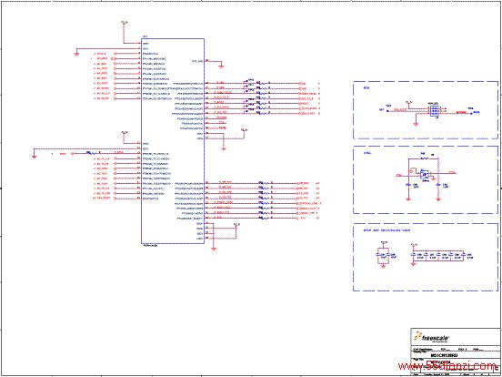
Task: Click the ground symbol at far left
Action: tap(34, 157)
